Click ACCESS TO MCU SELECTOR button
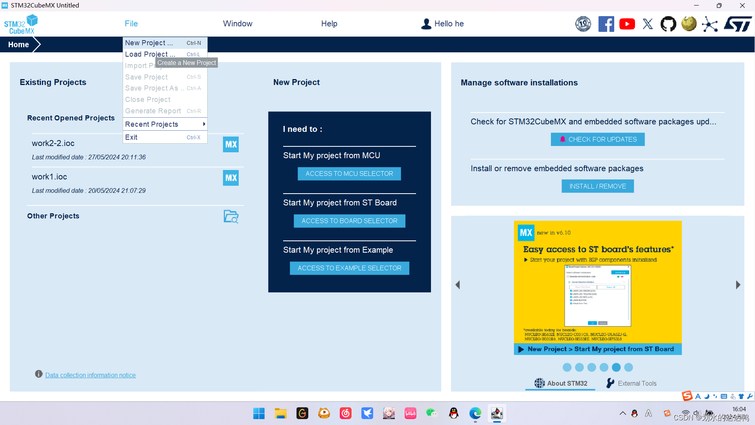 point(349,174)
